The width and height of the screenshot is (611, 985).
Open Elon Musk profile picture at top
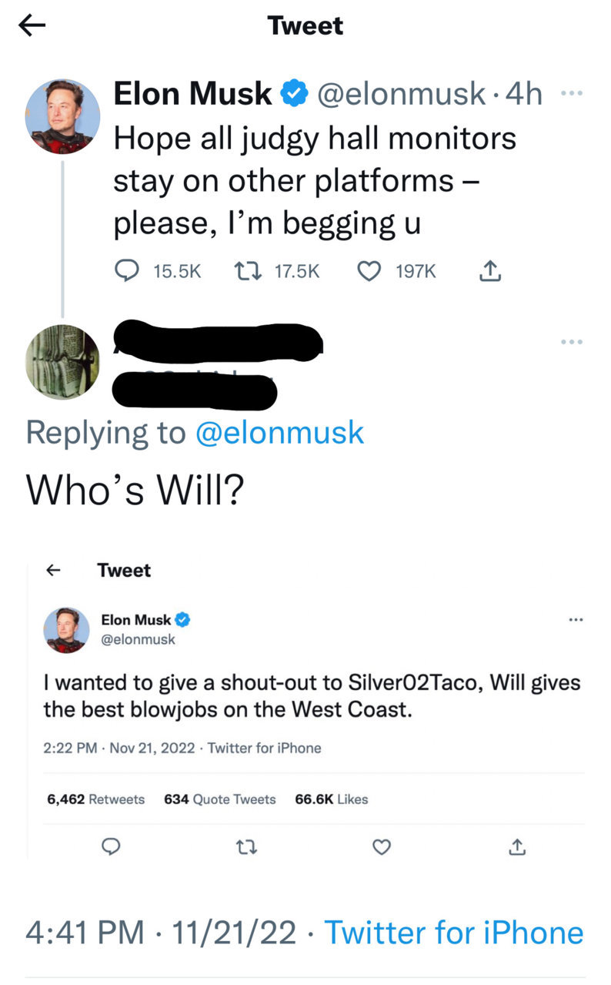63,116
